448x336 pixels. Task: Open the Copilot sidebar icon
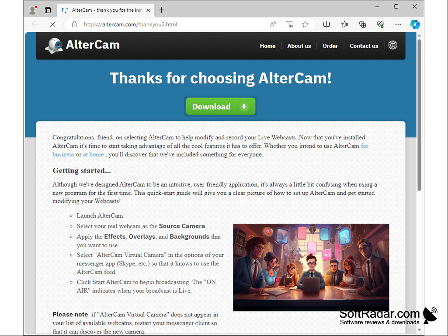(415, 24)
